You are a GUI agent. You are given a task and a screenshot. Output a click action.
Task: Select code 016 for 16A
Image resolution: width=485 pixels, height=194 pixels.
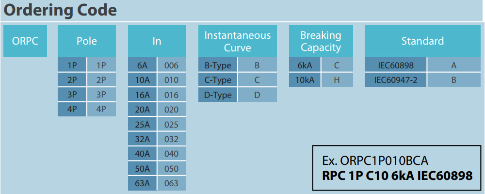point(172,95)
